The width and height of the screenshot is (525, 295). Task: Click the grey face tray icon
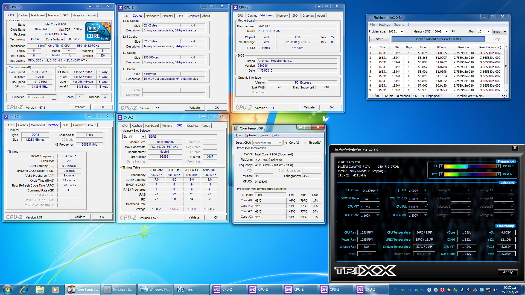click(436, 290)
